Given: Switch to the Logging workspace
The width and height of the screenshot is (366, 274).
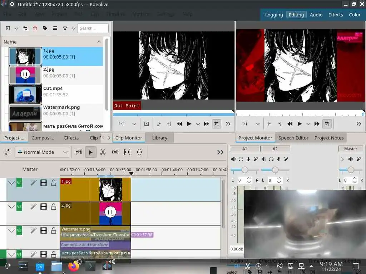Looking at the screenshot, I should [274, 15].
